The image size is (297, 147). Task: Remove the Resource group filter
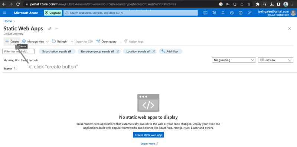click(118, 51)
